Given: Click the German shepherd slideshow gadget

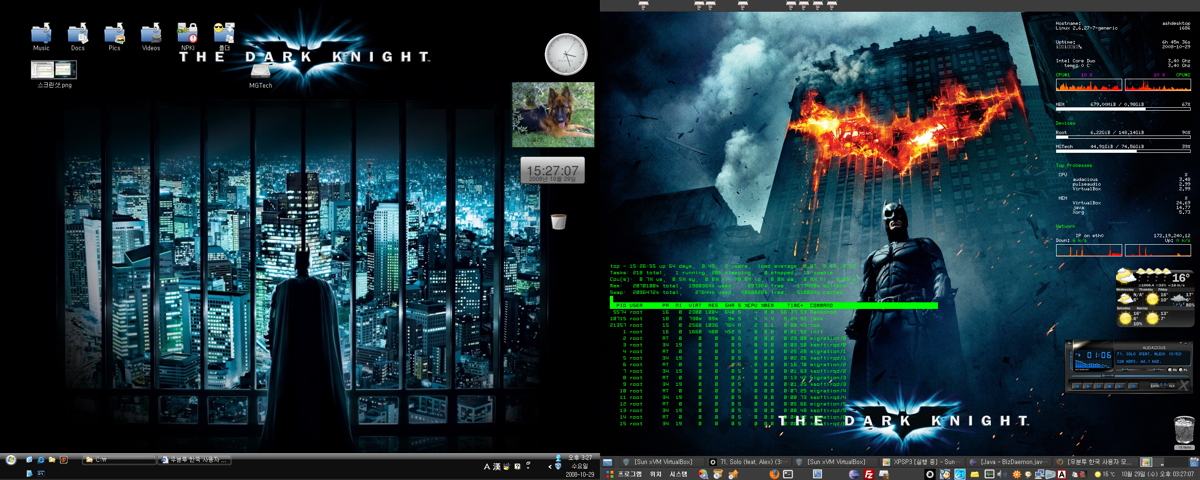Looking at the screenshot, I should click(553, 115).
